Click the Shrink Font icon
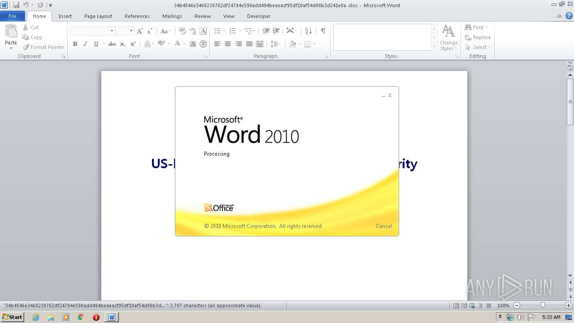Viewport: 574px width, 323px height. (150, 31)
